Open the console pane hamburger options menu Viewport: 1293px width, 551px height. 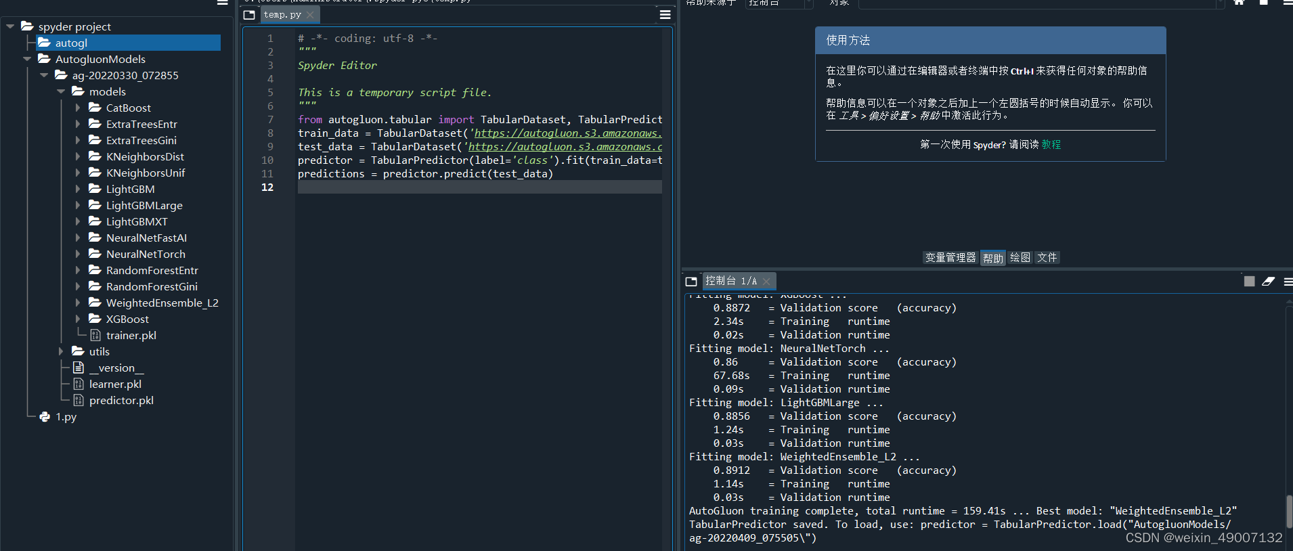[x=1288, y=281]
